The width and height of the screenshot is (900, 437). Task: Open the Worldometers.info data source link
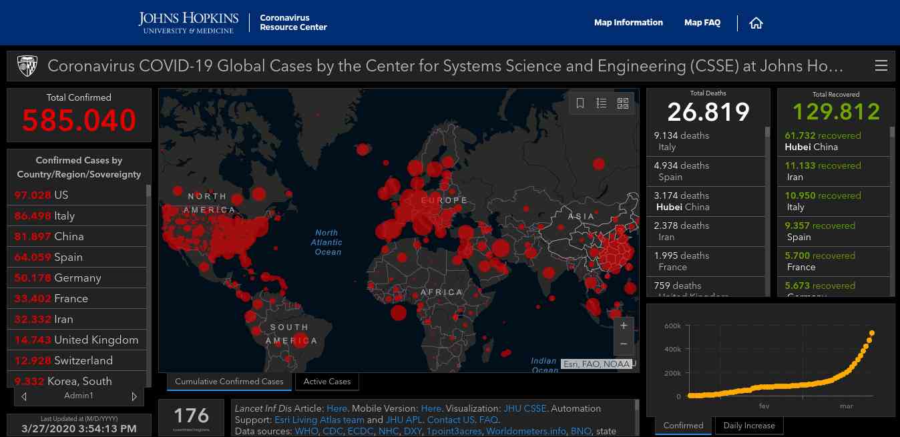tap(527, 432)
